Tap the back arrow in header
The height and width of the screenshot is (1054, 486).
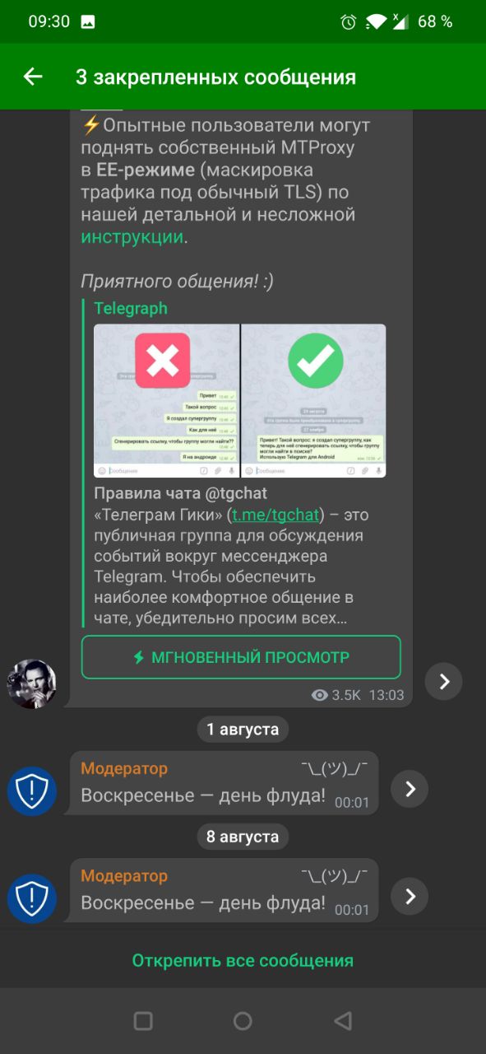click(x=33, y=77)
